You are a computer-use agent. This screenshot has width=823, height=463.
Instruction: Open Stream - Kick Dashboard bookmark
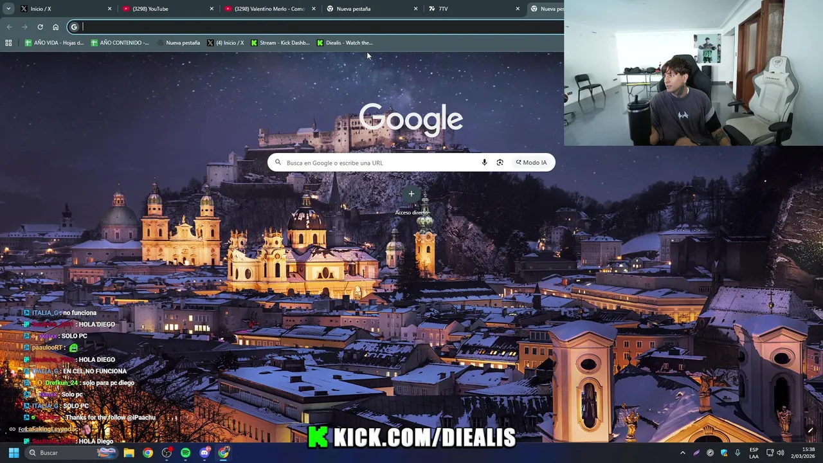280,43
